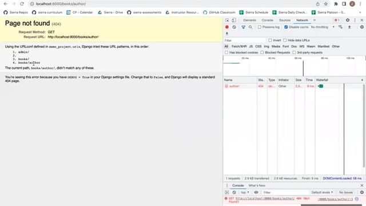The height and width of the screenshot is (206, 366).
Task: Open console settings gear
Action: [x=362, y=192]
